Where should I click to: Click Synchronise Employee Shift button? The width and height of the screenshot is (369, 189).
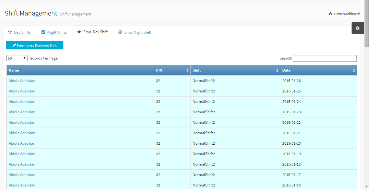[x=35, y=45]
